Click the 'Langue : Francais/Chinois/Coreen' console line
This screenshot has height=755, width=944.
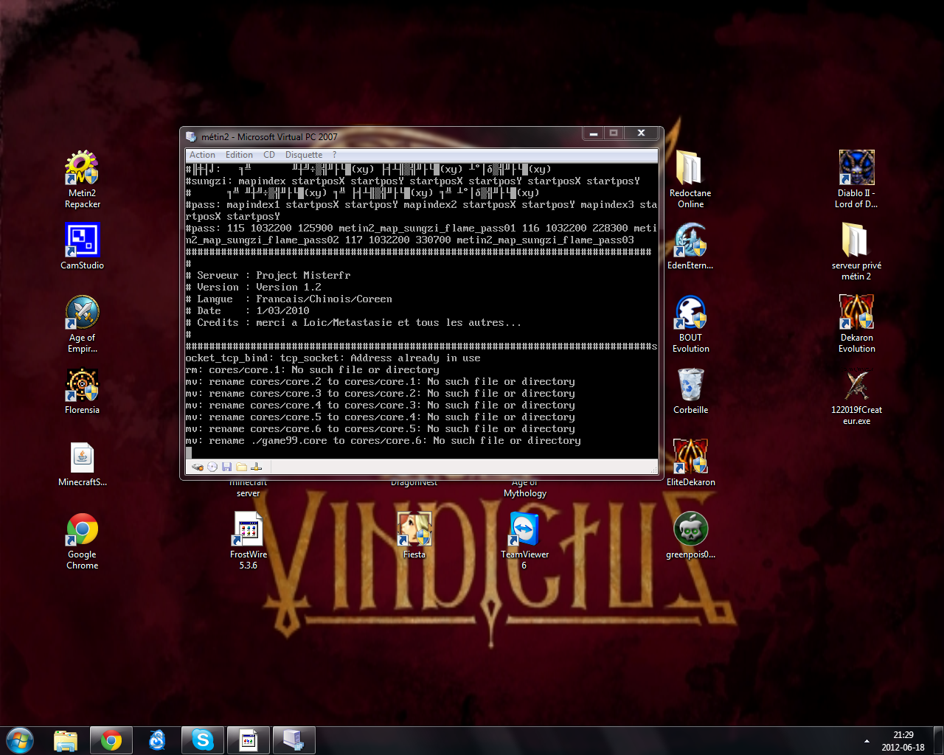click(x=288, y=299)
